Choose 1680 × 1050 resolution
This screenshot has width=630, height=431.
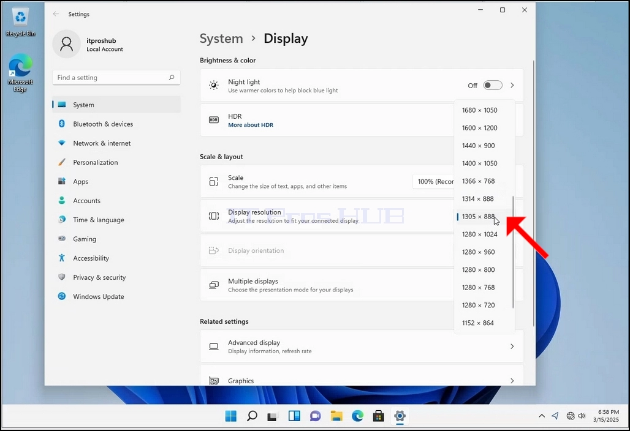click(x=485, y=110)
